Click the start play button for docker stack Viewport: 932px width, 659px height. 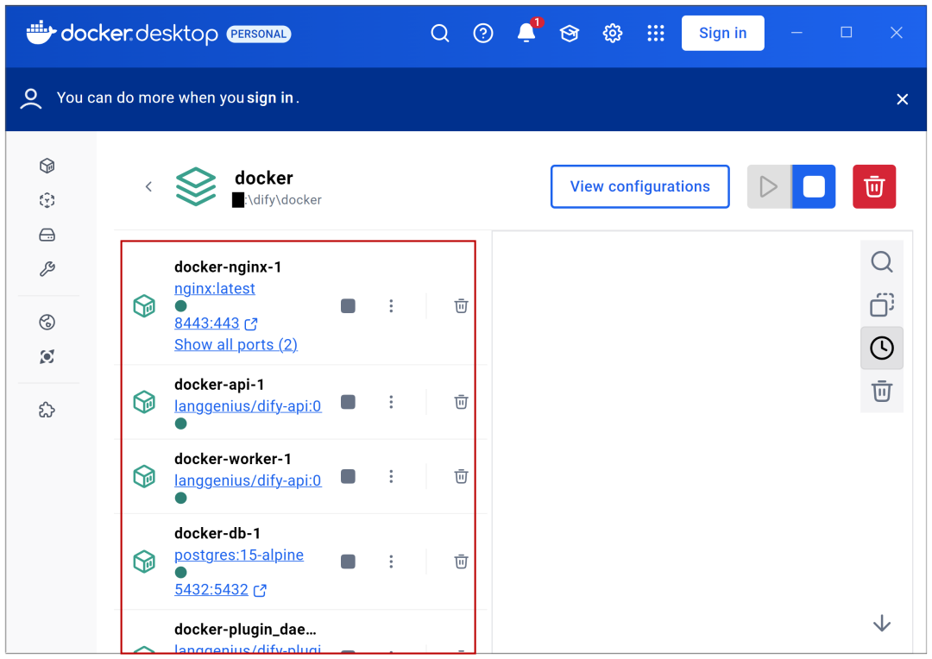tap(769, 186)
